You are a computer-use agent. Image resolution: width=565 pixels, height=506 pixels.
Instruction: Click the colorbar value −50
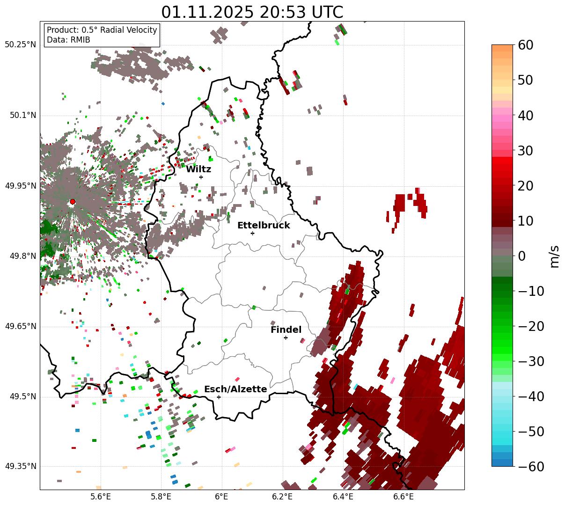(x=531, y=431)
